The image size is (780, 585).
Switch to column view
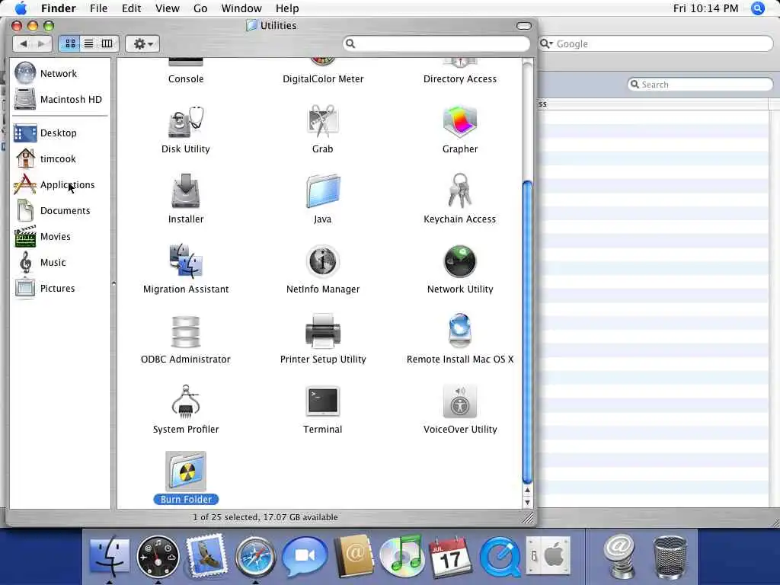107,43
